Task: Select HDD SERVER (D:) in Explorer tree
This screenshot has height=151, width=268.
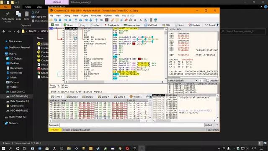Action: point(19,96)
